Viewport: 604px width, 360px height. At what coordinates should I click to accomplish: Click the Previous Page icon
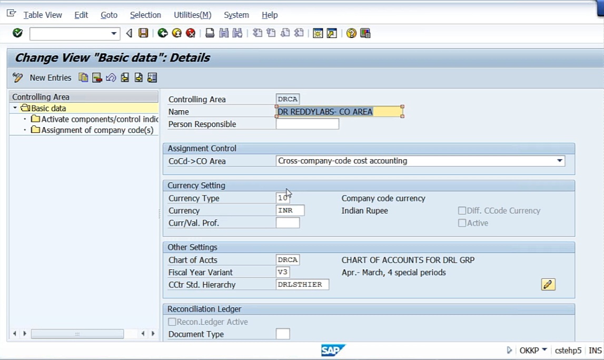tap(271, 33)
